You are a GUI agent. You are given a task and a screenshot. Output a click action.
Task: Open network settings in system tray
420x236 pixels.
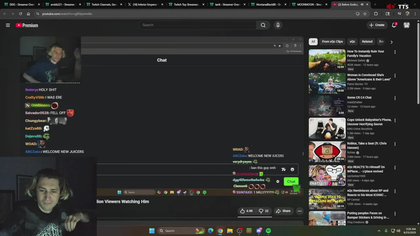pyautogui.click(x=393, y=231)
